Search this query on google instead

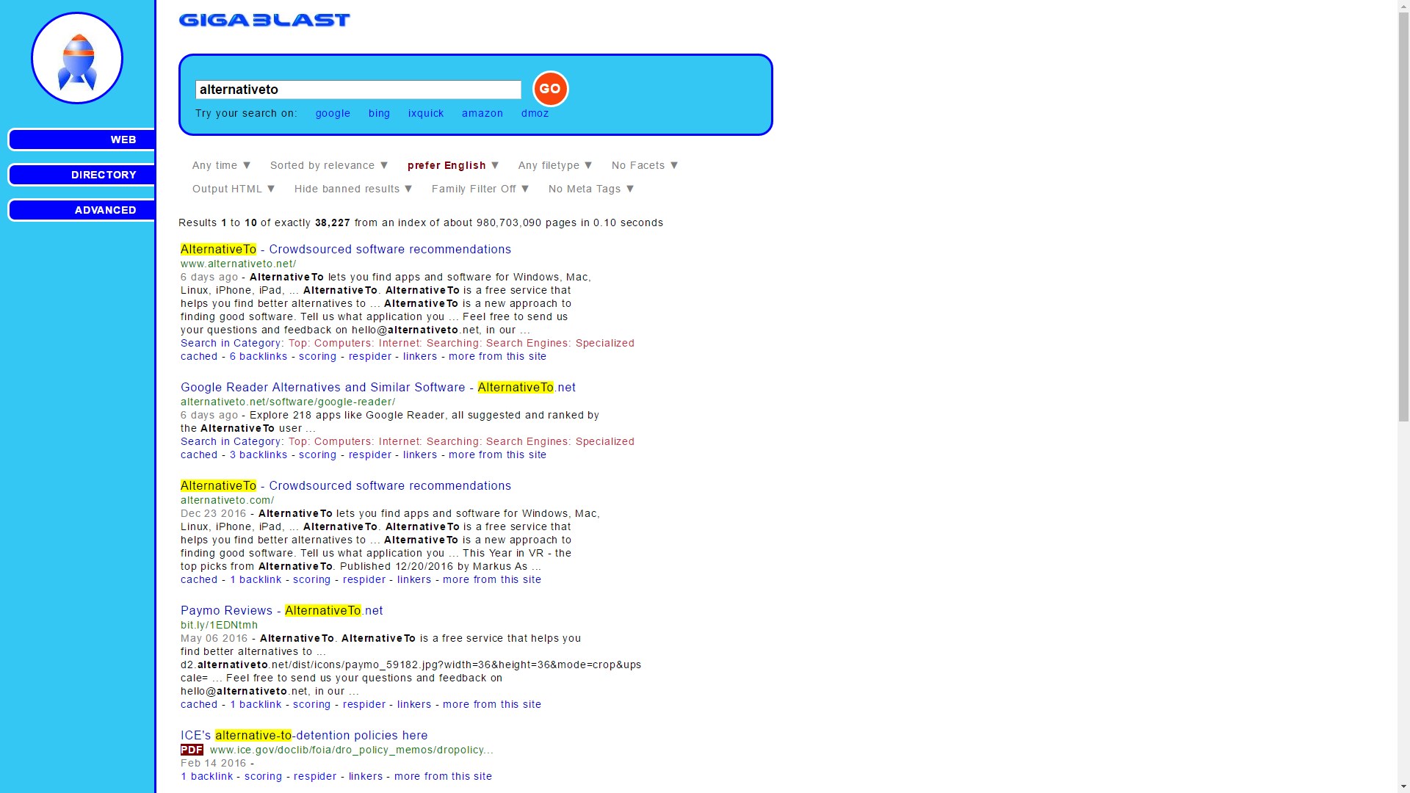[x=333, y=113]
